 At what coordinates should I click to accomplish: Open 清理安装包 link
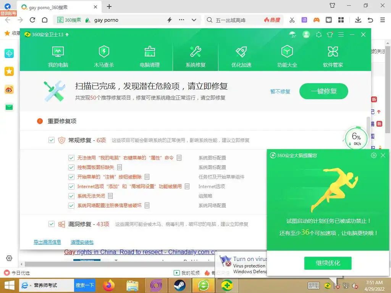pos(82,242)
